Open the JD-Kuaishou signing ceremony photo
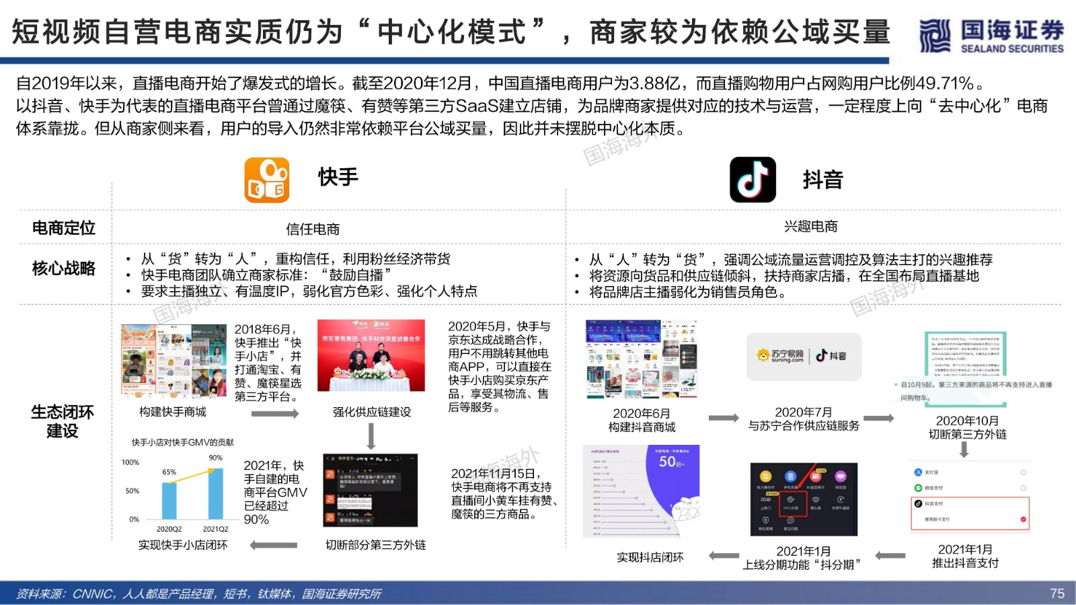The height and width of the screenshot is (605, 1076). click(371, 355)
